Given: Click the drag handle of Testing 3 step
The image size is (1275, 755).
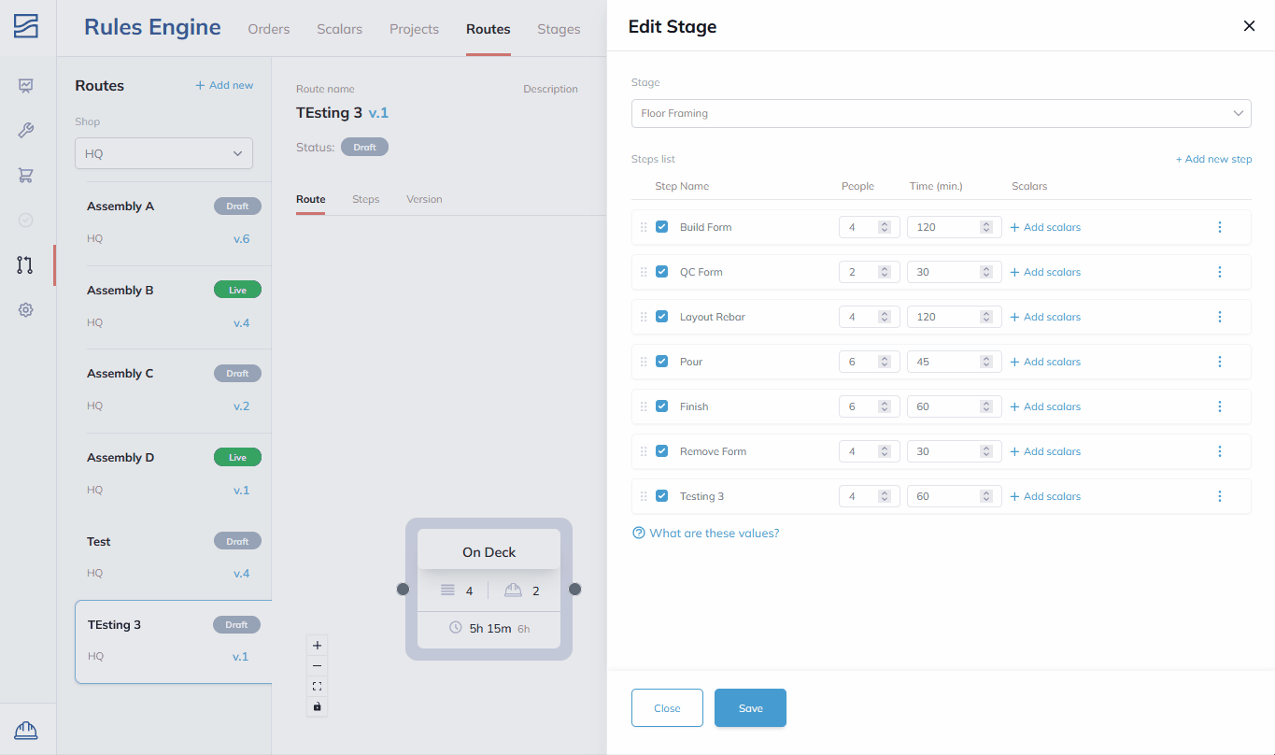Looking at the screenshot, I should click(x=644, y=496).
